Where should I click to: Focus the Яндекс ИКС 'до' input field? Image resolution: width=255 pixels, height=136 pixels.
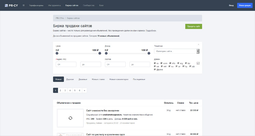pyautogui.click(x=91, y=64)
